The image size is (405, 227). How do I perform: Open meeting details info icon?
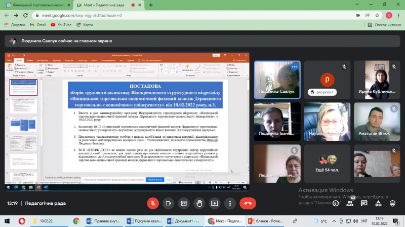[x=336, y=203]
